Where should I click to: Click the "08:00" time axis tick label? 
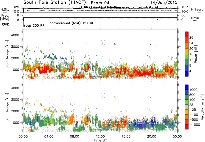click(74, 137)
